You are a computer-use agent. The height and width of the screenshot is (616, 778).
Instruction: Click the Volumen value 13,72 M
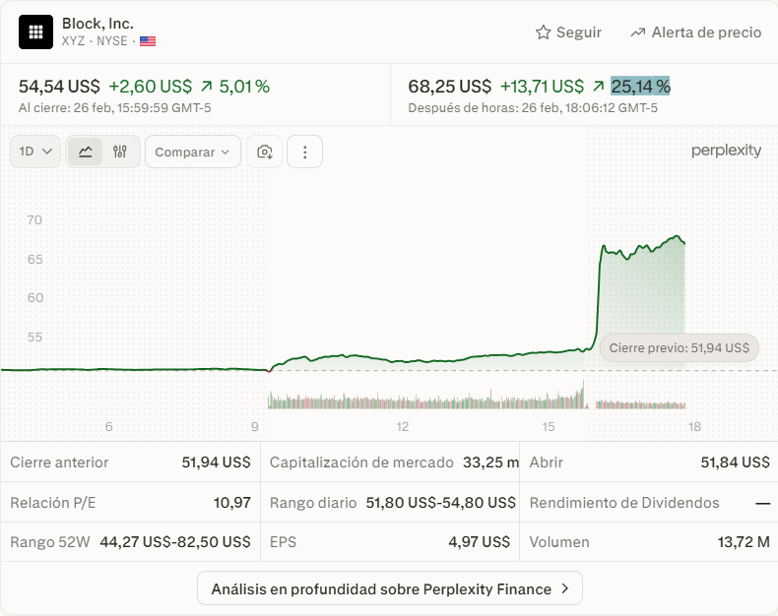744,541
